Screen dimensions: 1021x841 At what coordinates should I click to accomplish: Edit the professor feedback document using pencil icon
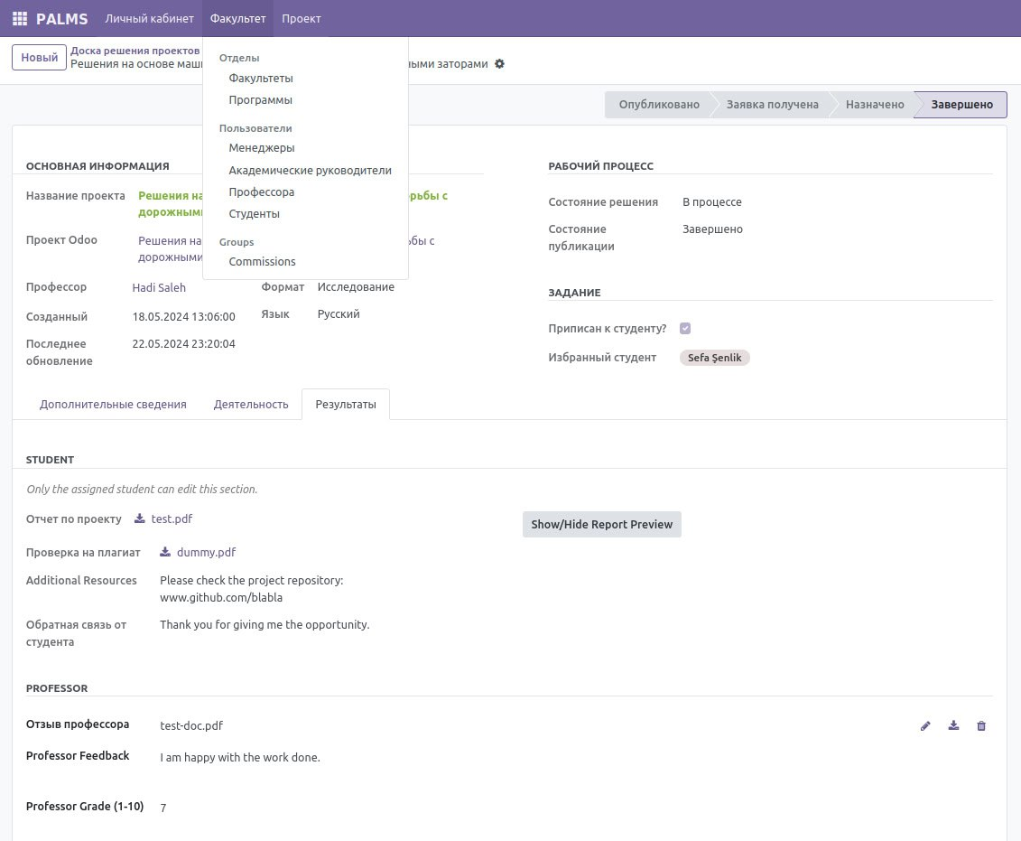click(925, 725)
